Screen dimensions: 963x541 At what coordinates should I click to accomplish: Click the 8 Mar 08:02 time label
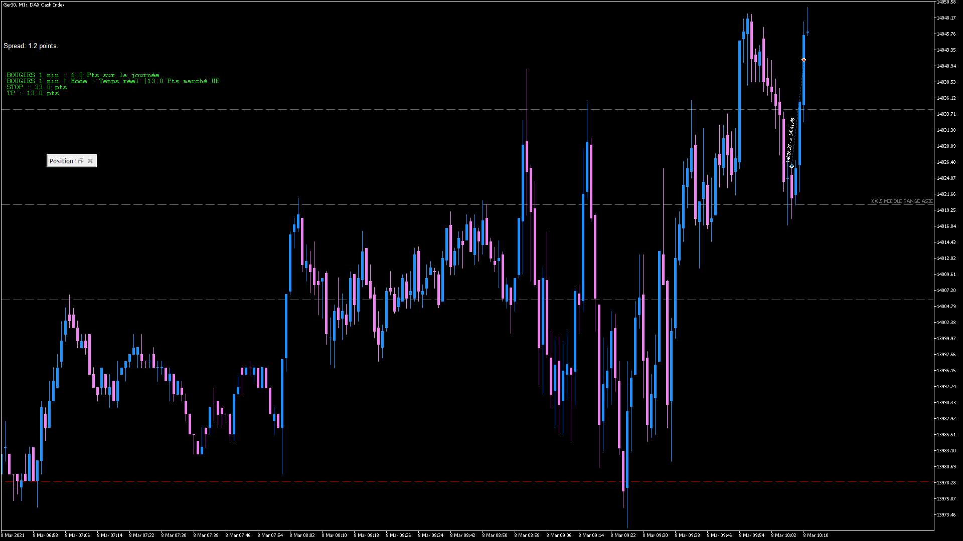(x=302, y=535)
